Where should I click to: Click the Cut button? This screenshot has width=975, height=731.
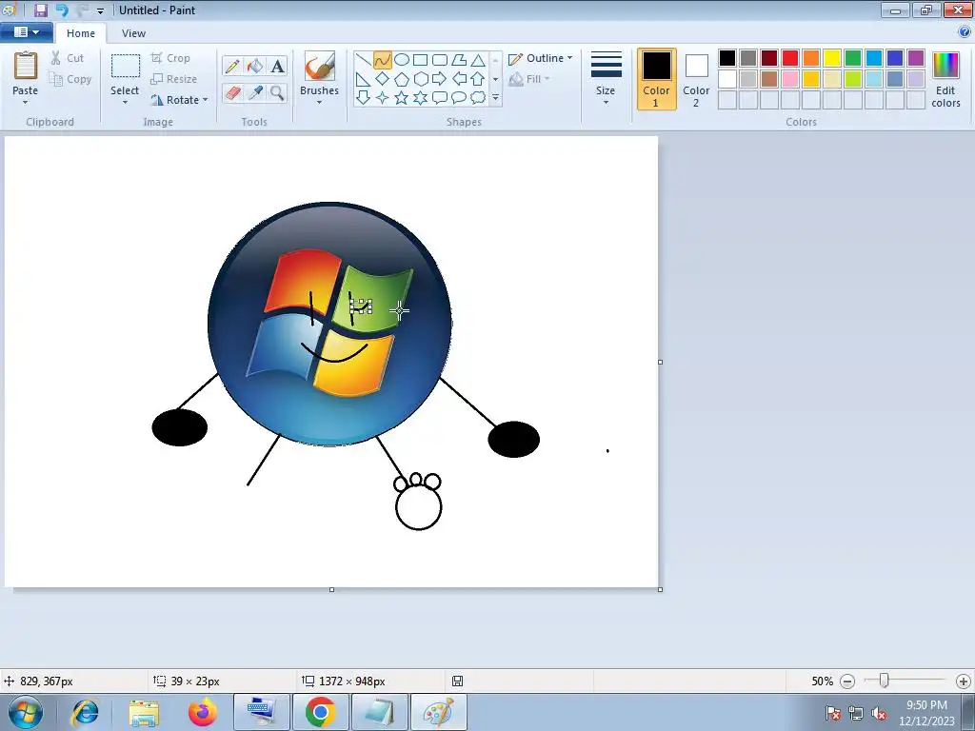68,58
